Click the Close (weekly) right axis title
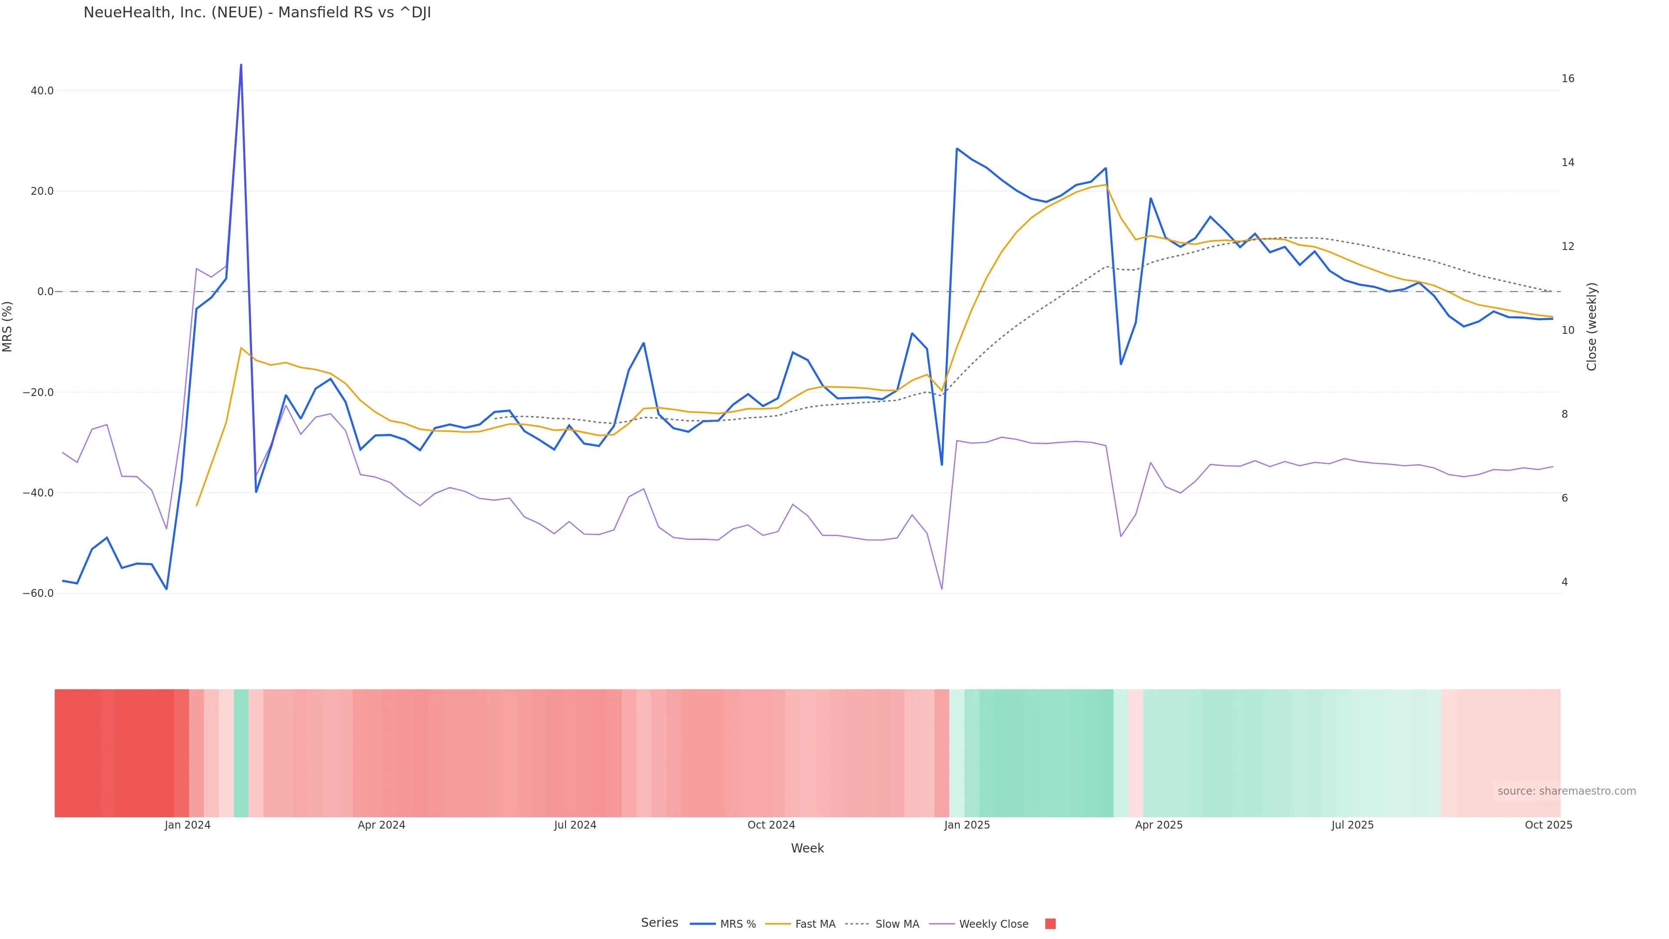1669x939 pixels. (x=1592, y=326)
